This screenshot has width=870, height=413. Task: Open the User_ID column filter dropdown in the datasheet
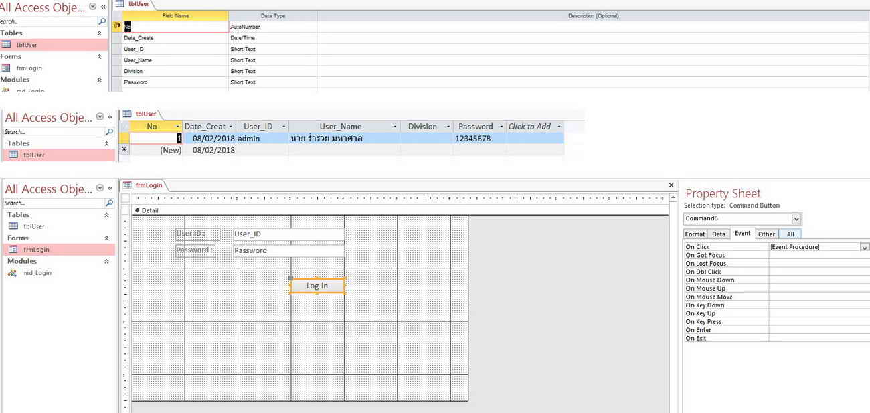coord(284,127)
